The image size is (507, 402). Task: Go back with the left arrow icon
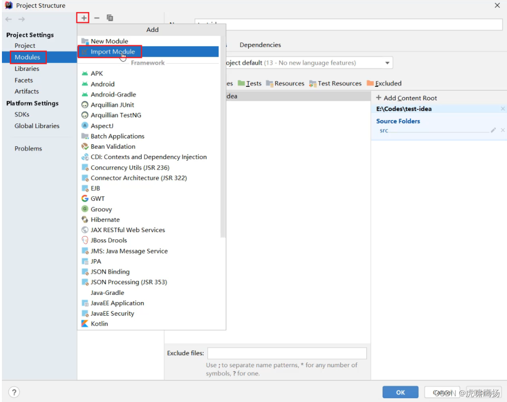(9, 19)
